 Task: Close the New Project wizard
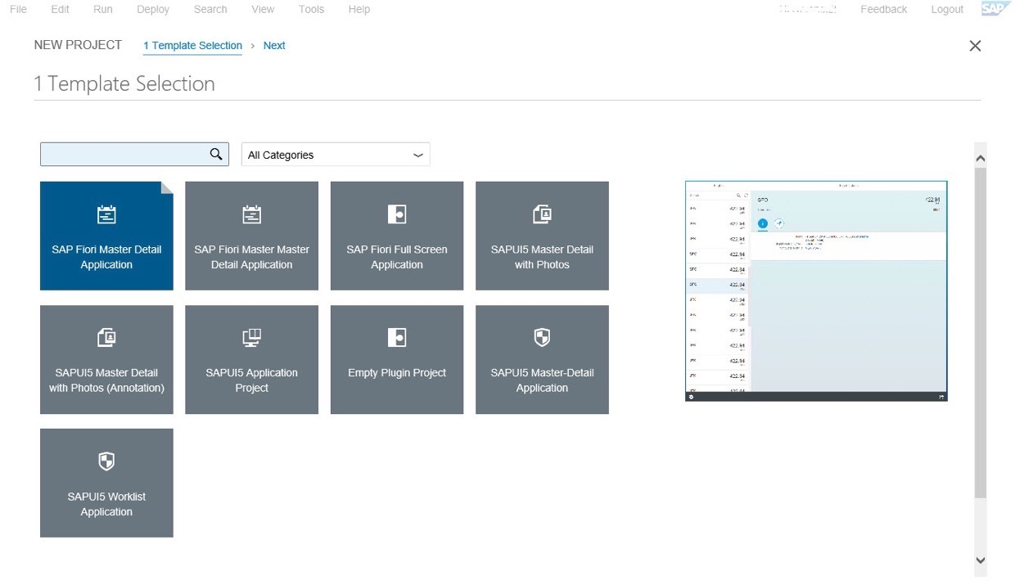(x=975, y=46)
